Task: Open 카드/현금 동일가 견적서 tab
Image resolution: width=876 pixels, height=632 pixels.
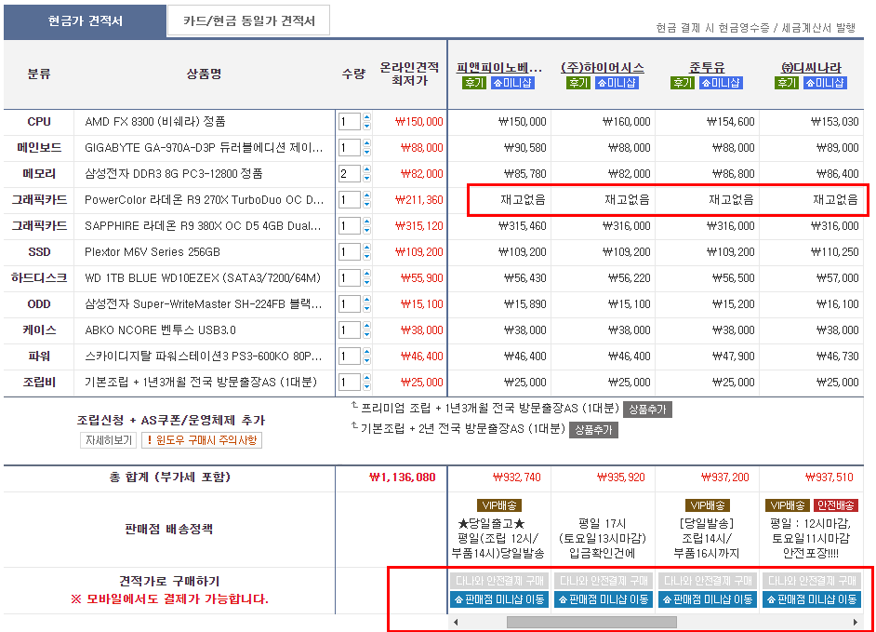Action: pos(248,20)
